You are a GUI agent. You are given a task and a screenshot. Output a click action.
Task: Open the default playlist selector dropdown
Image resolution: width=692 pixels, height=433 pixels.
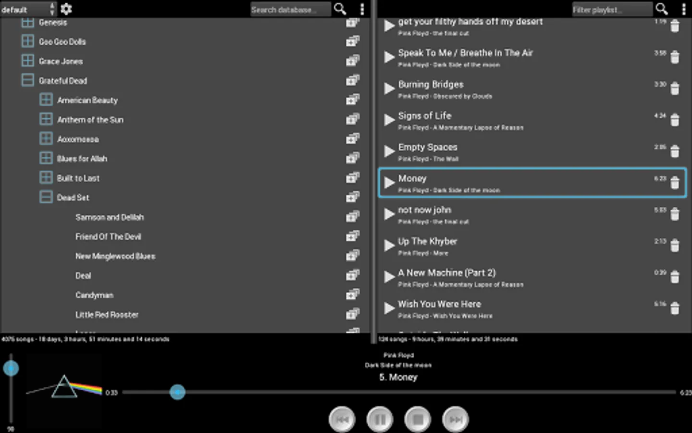pos(28,9)
